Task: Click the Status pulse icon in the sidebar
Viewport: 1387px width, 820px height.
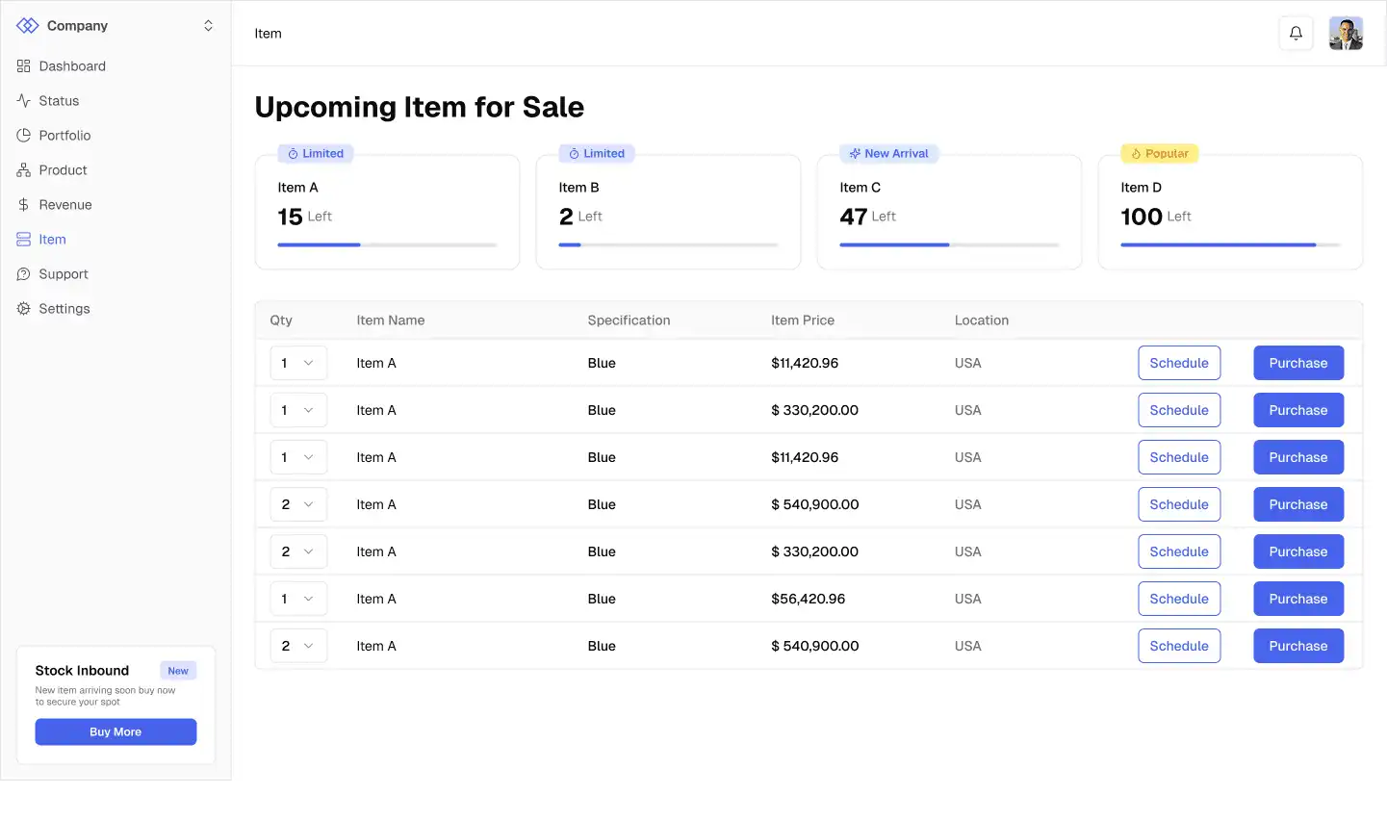Action: point(24,101)
